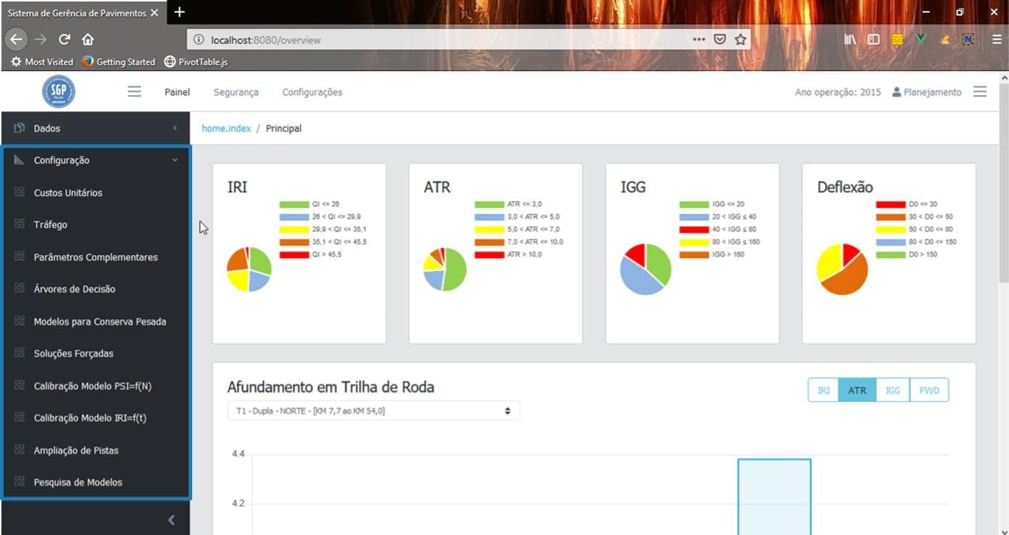Open the T1 - Dupla - NORTE dropdown

point(373,411)
